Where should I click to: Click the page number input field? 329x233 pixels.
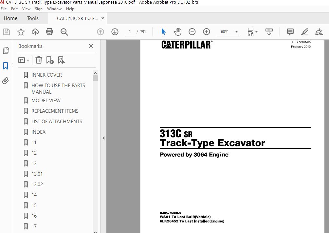pos(130,32)
